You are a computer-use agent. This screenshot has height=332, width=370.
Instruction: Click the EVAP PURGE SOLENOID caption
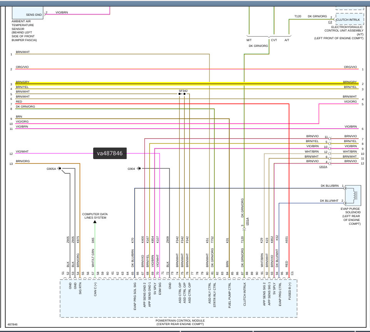pyautogui.click(x=350, y=216)
